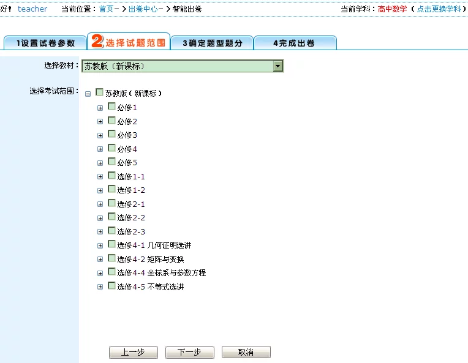Tick the 必修1 checkbox
This screenshot has height=363, width=468.
[111, 106]
